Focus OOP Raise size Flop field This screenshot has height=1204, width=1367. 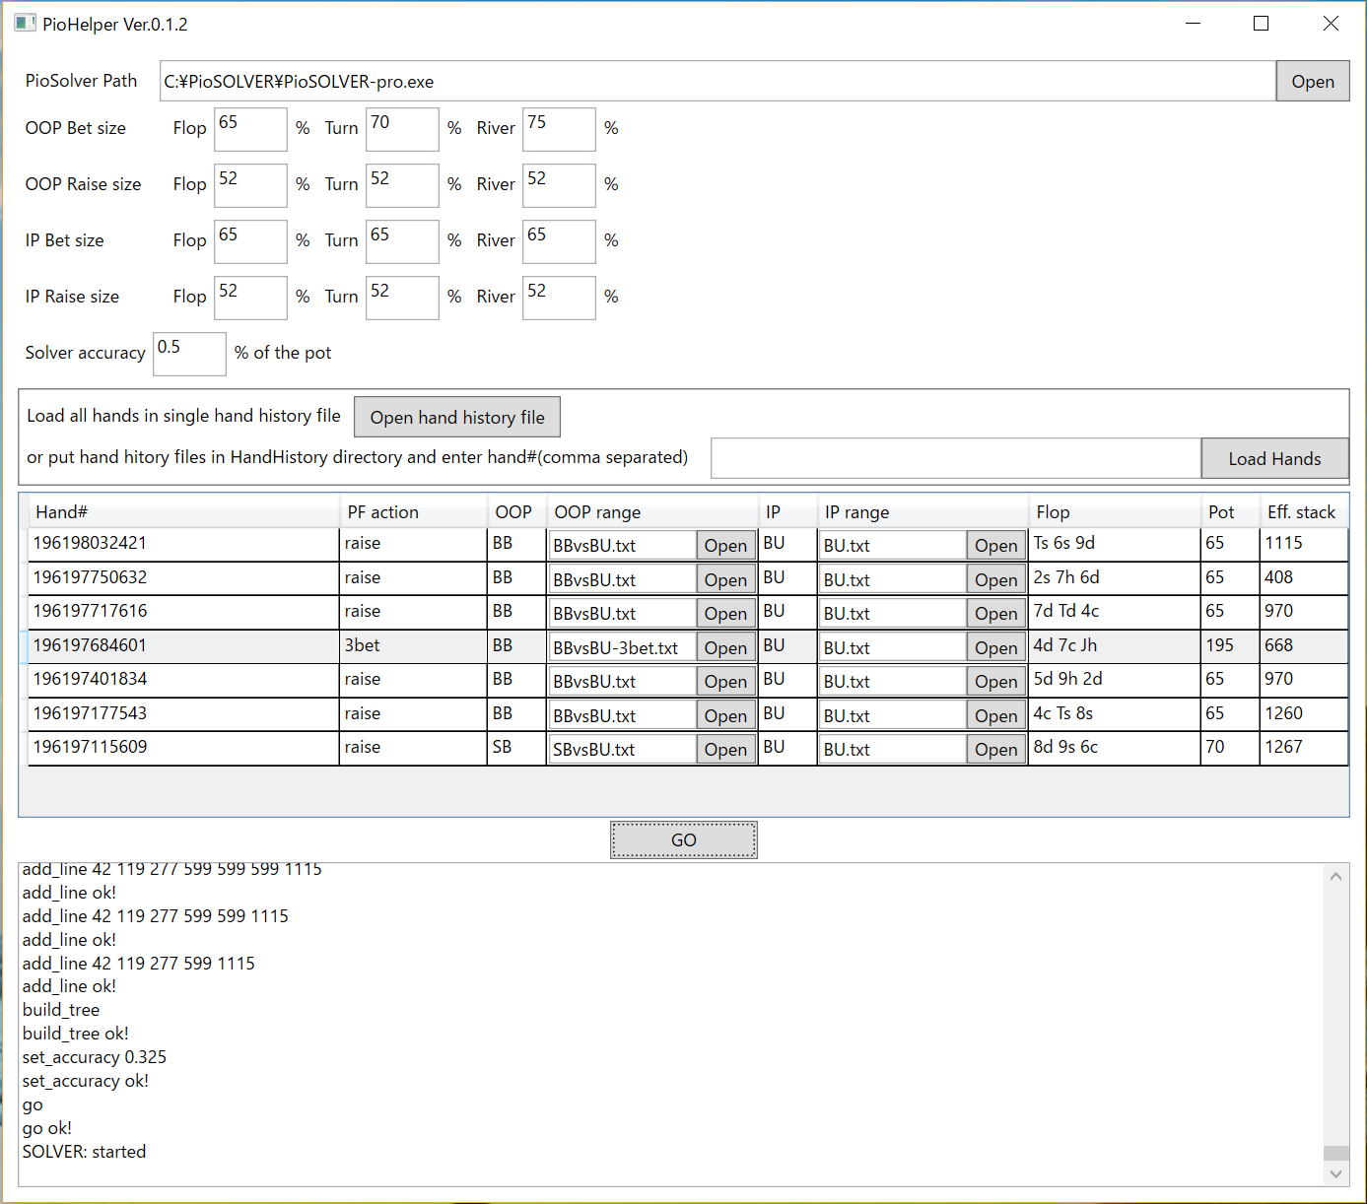point(250,185)
